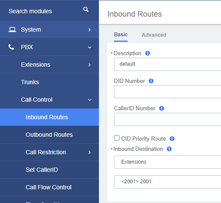Expand the Extensions submenu chevron

(90, 65)
